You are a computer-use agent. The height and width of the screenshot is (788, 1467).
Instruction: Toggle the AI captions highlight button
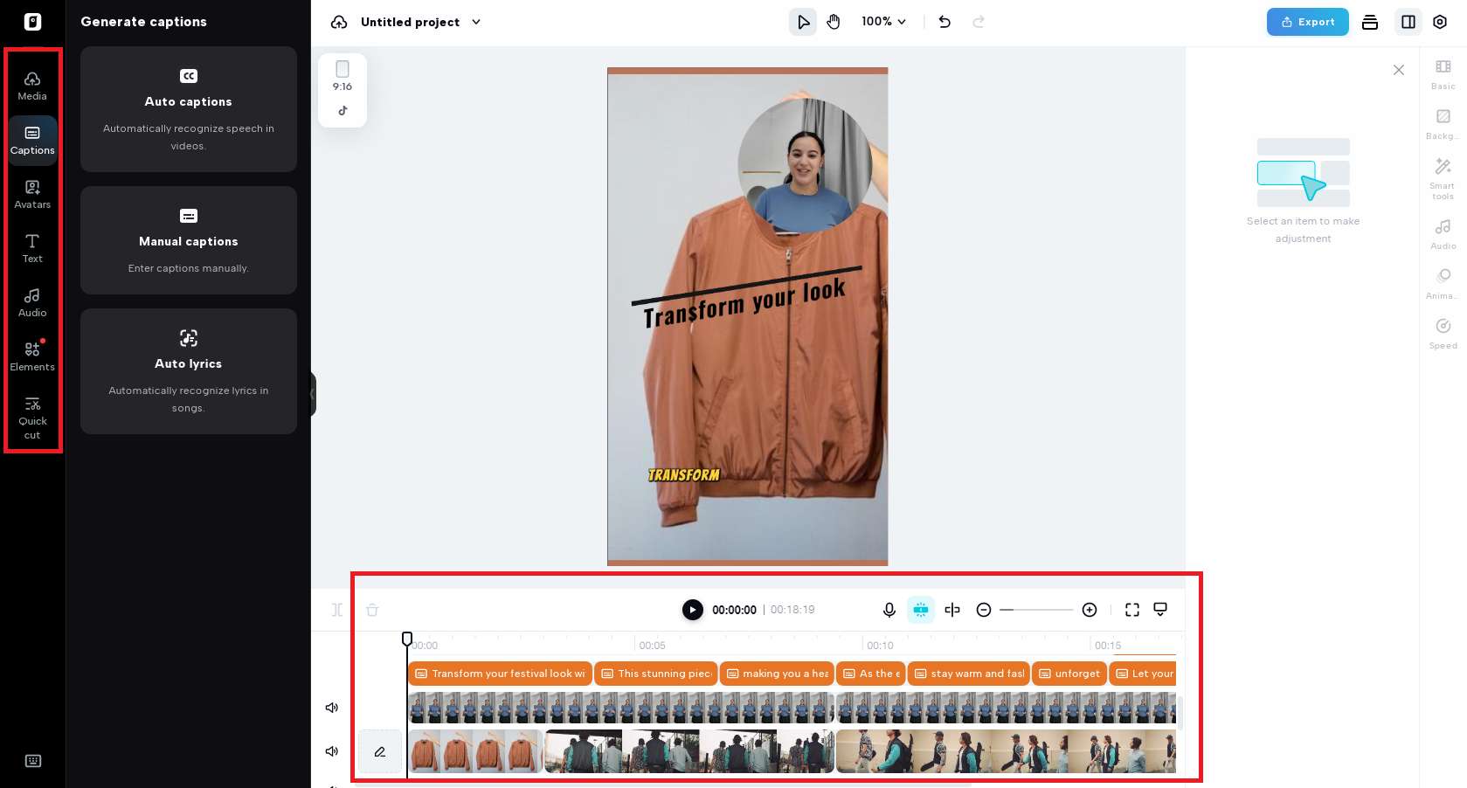coord(920,610)
